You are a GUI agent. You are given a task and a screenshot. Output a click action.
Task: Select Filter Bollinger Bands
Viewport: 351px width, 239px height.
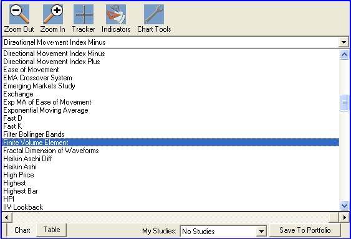[171, 134]
